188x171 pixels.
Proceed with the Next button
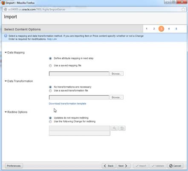tap(123, 166)
